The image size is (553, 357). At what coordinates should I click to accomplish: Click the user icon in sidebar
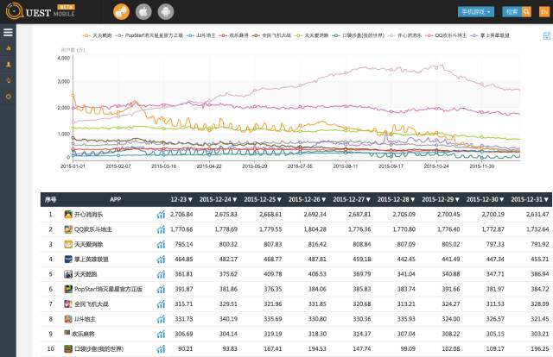pyautogui.click(x=9, y=65)
